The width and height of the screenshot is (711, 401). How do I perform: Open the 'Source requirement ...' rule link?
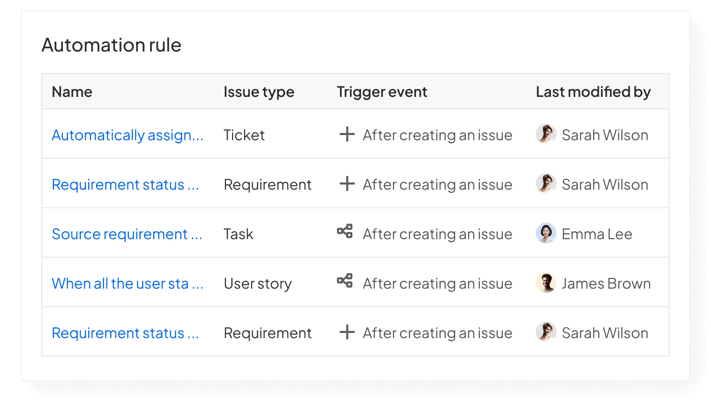[x=127, y=234]
